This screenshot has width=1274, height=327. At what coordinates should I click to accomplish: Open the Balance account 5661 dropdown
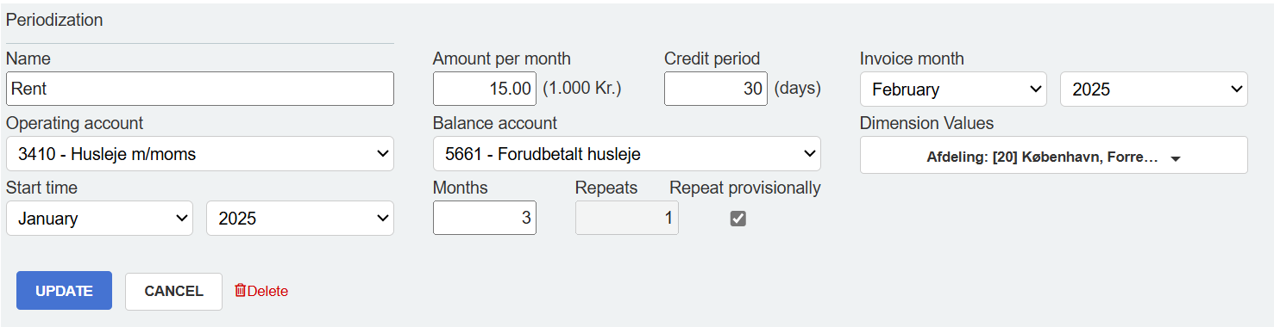(627, 154)
